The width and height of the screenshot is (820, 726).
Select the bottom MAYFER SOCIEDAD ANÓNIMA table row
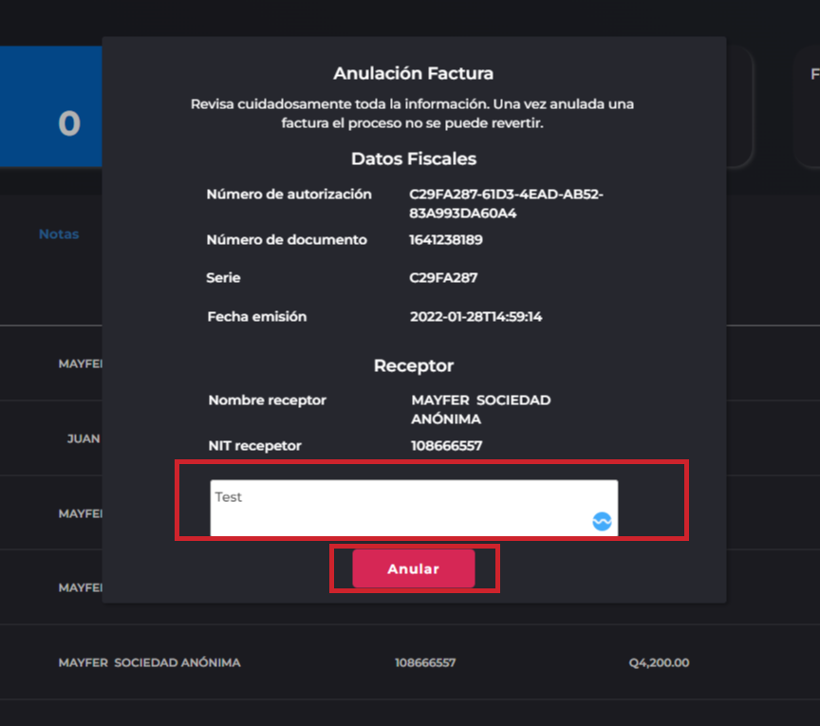(149, 662)
